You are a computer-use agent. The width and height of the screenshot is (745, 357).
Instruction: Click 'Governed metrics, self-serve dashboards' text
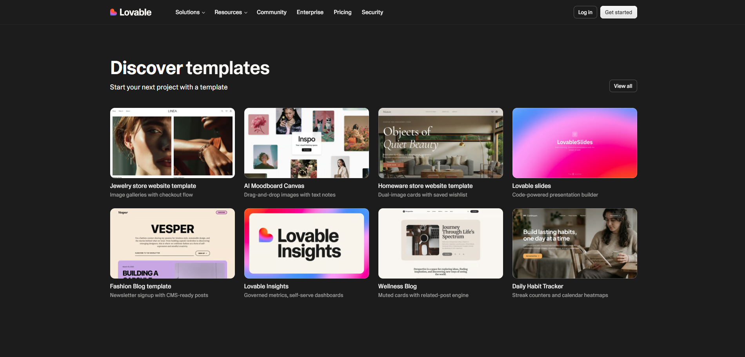[294, 295]
